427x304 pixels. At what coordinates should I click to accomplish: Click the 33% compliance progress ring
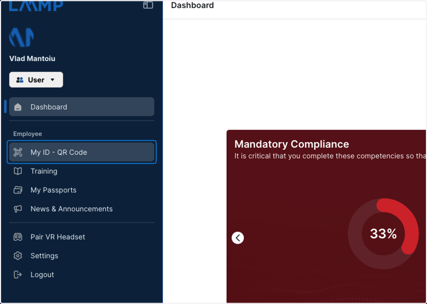click(x=383, y=234)
